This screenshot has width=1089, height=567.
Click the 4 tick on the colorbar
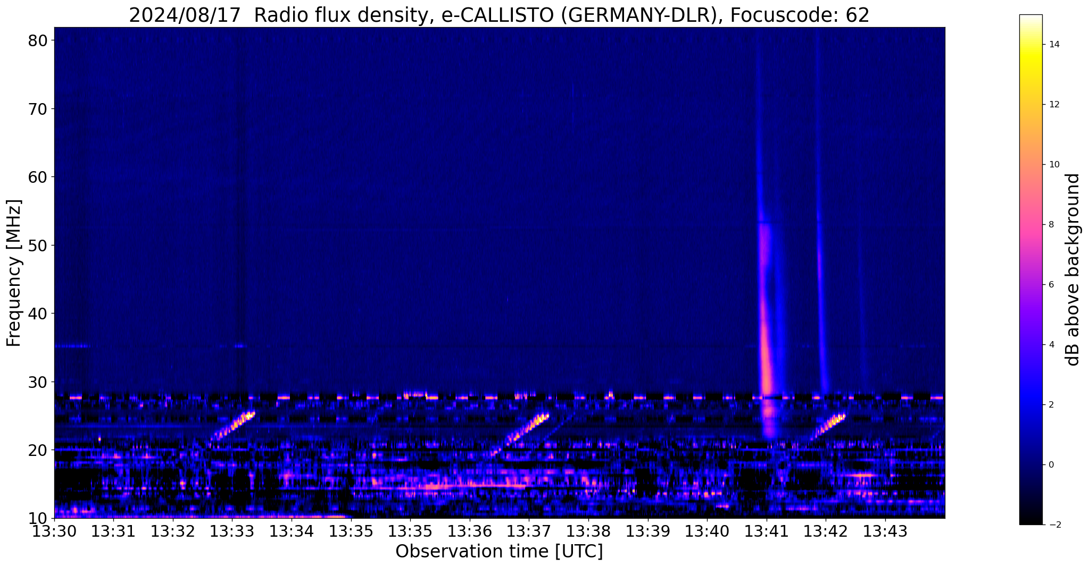(x=1051, y=345)
